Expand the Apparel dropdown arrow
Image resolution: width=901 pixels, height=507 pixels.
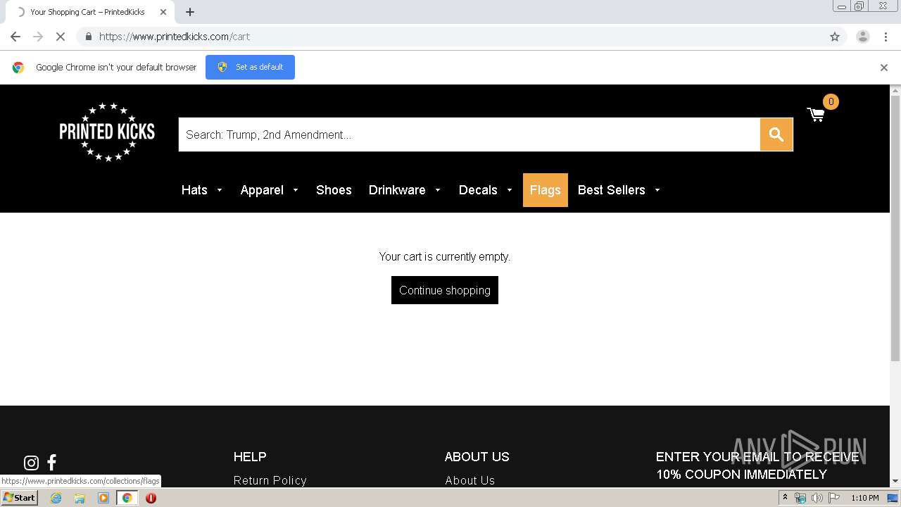[296, 190]
